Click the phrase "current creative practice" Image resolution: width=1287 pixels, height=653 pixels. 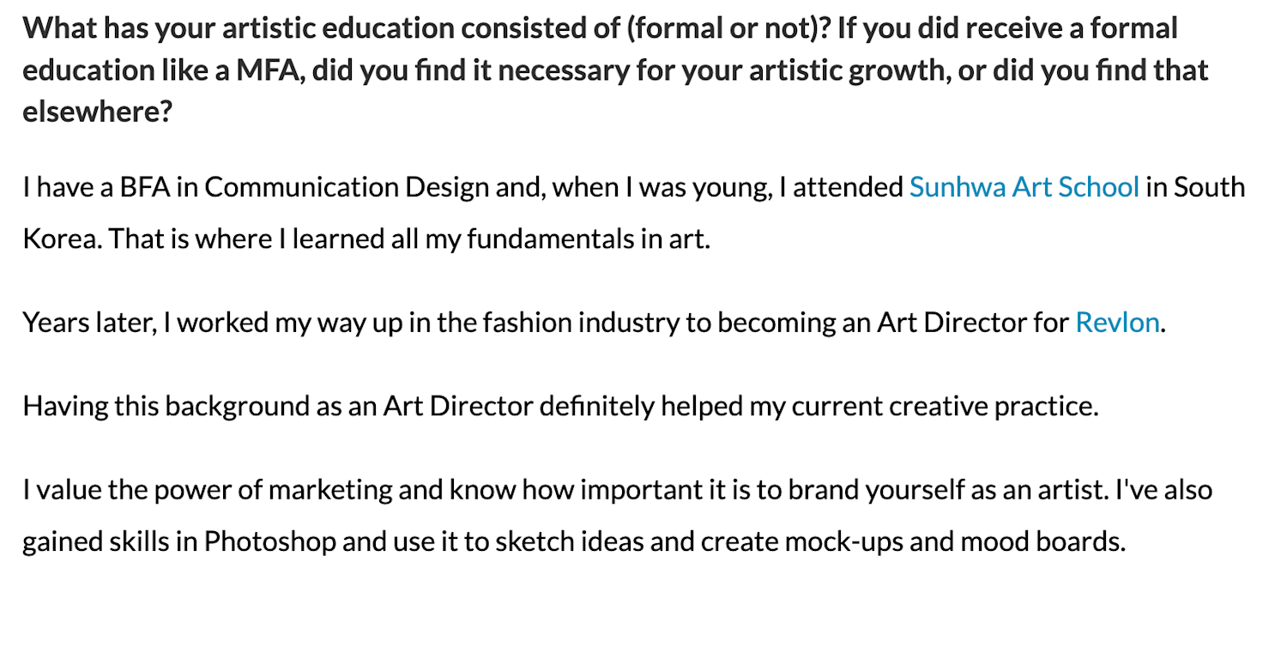[945, 406]
